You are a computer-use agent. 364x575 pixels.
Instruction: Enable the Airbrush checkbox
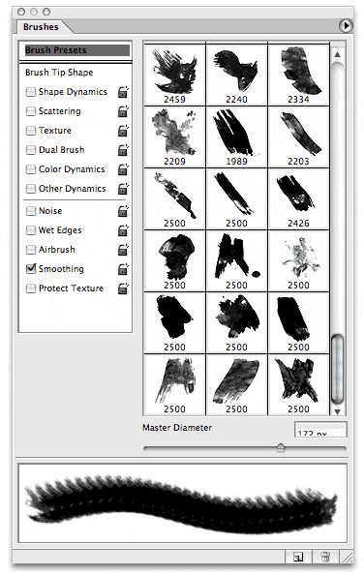(x=31, y=250)
